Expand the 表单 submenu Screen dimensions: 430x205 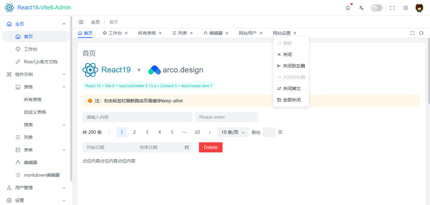click(36, 150)
